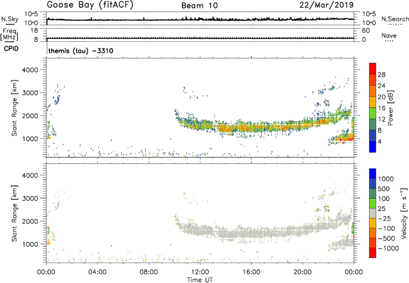Click the '04:00' time axis label
The image size is (409, 283).
click(97, 272)
